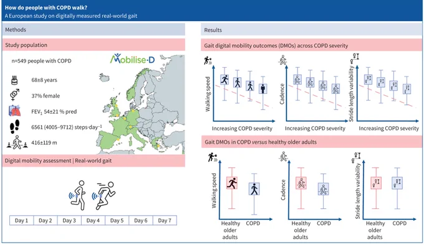
Task: Click the Results section header
Action: [311, 30]
